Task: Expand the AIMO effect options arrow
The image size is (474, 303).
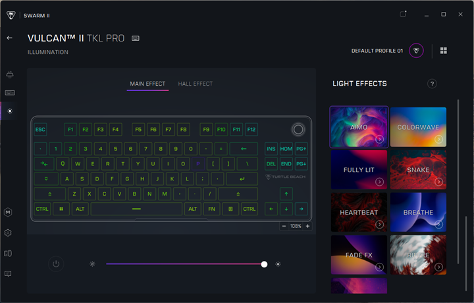Action: [x=380, y=140]
